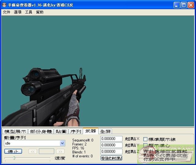This screenshot has width=196, height=165.
Task: Switch to the 部份身體 tab
Action: [x=41, y=131]
